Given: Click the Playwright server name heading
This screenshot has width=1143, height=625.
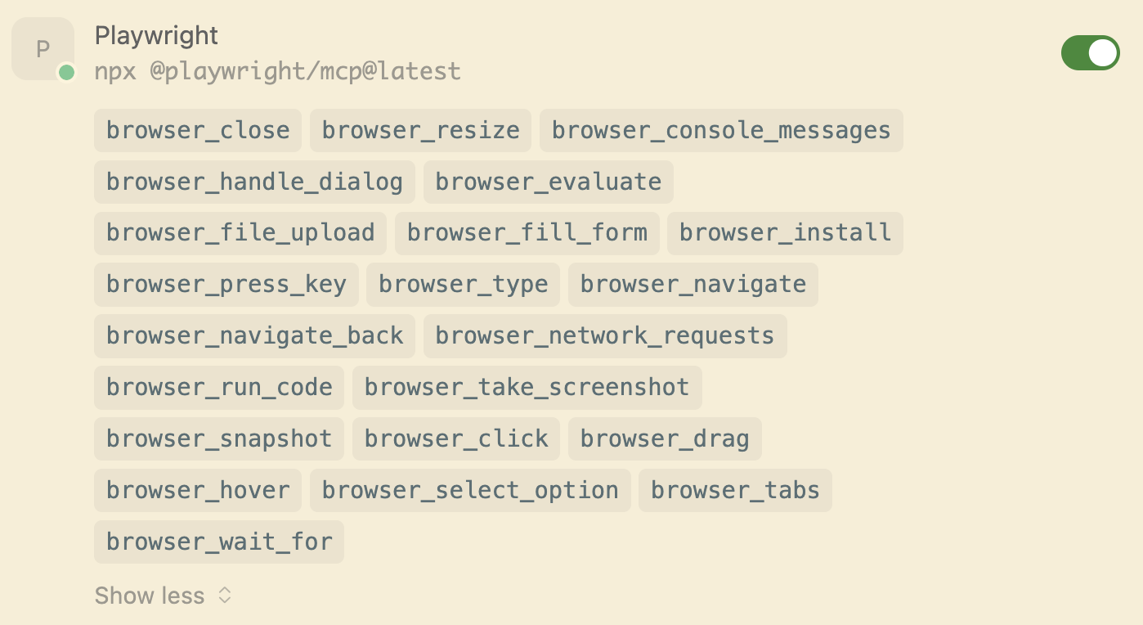Looking at the screenshot, I should coord(156,35).
